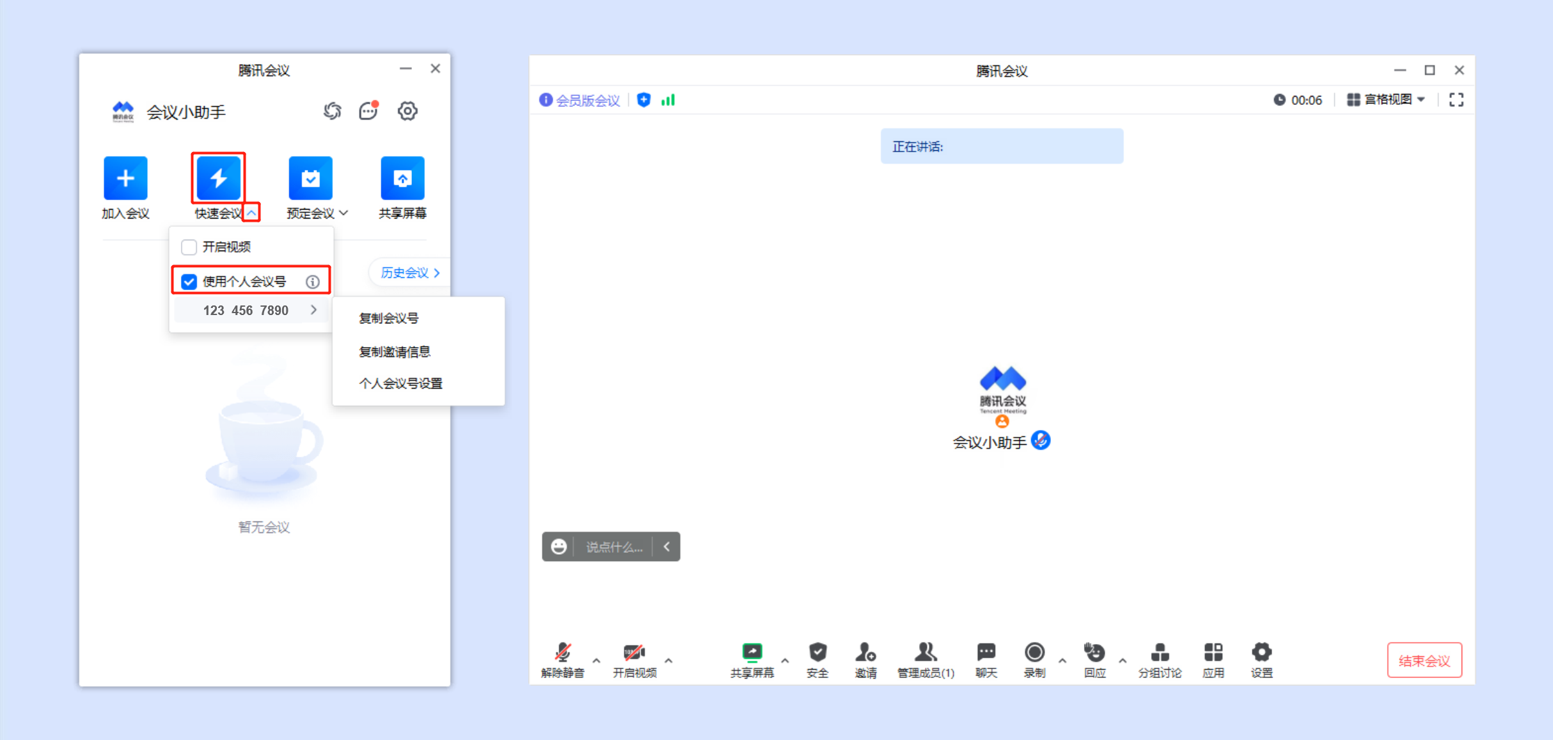
Task: Untick the 使用个人会议号 checkbox
Action: click(189, 282)
